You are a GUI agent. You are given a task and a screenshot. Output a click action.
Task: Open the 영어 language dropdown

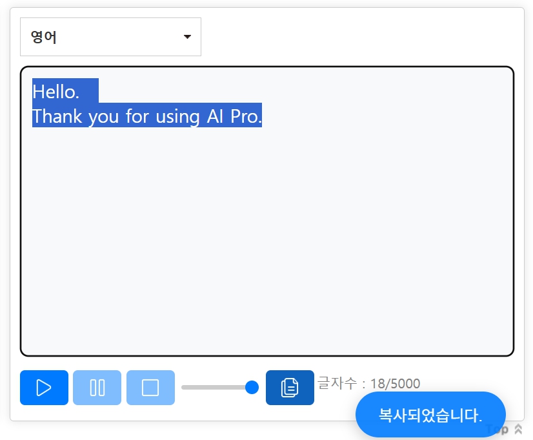click(110, 37)
